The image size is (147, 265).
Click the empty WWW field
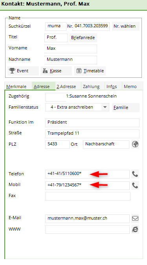(87, 229)
